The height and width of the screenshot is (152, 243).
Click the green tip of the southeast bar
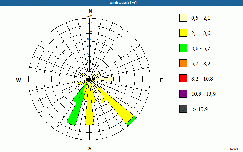pyautogui.click(x=131, y=121)
